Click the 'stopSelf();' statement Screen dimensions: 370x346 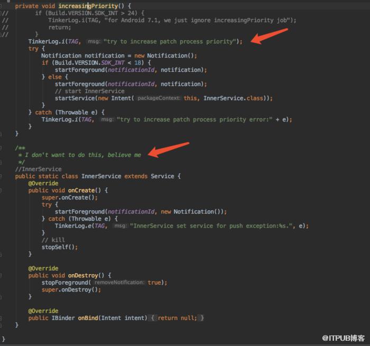(x=60, y=247)
